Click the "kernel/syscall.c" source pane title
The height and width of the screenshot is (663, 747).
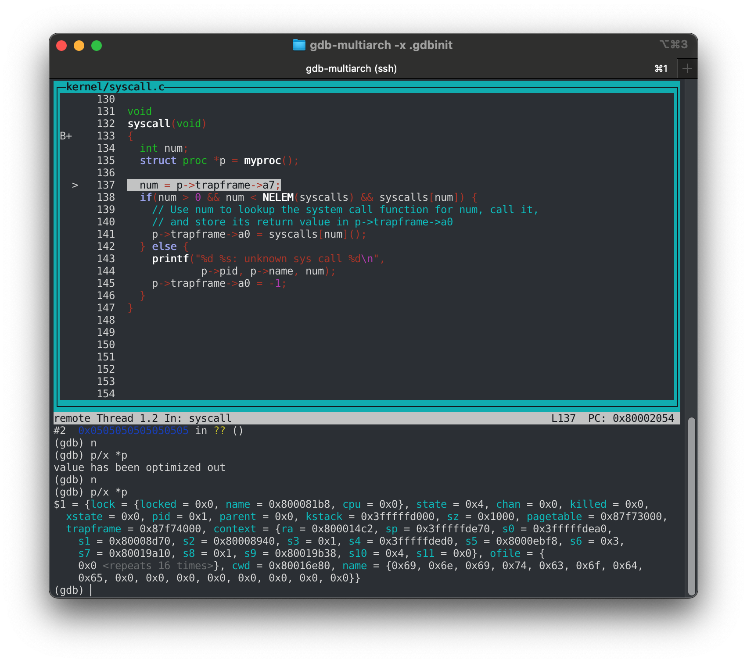115,86
